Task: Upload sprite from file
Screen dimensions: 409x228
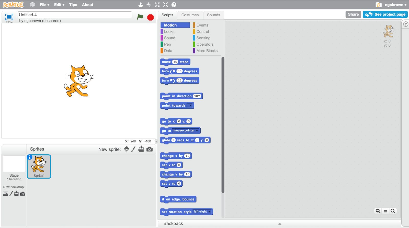Action: [141, 149]
